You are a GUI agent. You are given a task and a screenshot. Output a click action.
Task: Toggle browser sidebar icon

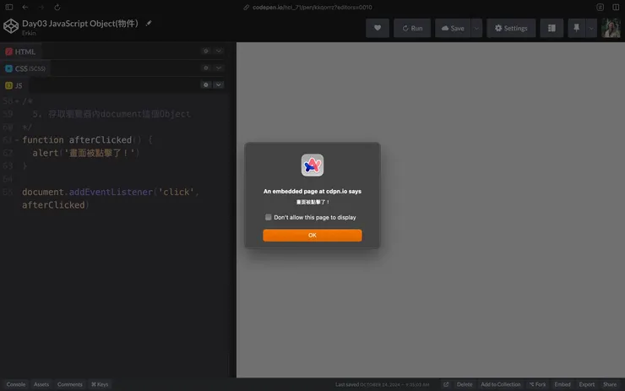coord(9,7)
